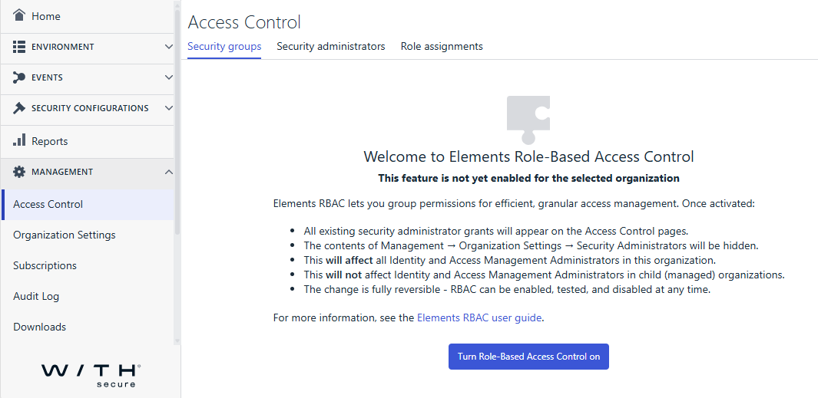Click the Home house icon
This screenshot has width=818, height=398.
pyautogui.click(x=19, y=15)
